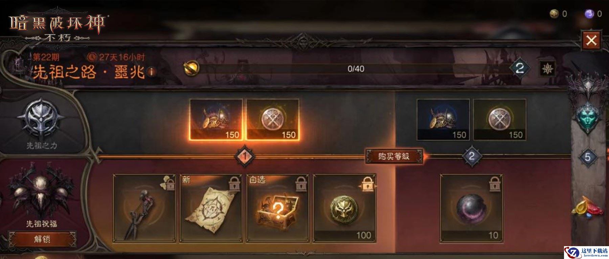Open the colored gems icon on right
Viewport: 609px width, 259px height.
(x=588, y=206)
